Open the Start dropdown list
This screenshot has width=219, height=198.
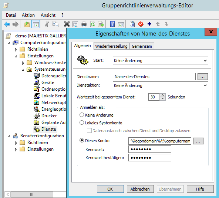pyautogui.click(x=161, y=60)
